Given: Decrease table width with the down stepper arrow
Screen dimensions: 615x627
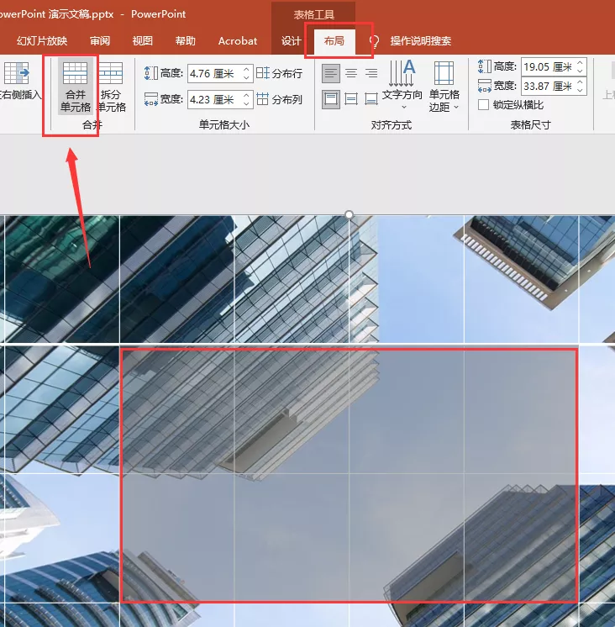Looking at the screenshot, I should [580, 91].
